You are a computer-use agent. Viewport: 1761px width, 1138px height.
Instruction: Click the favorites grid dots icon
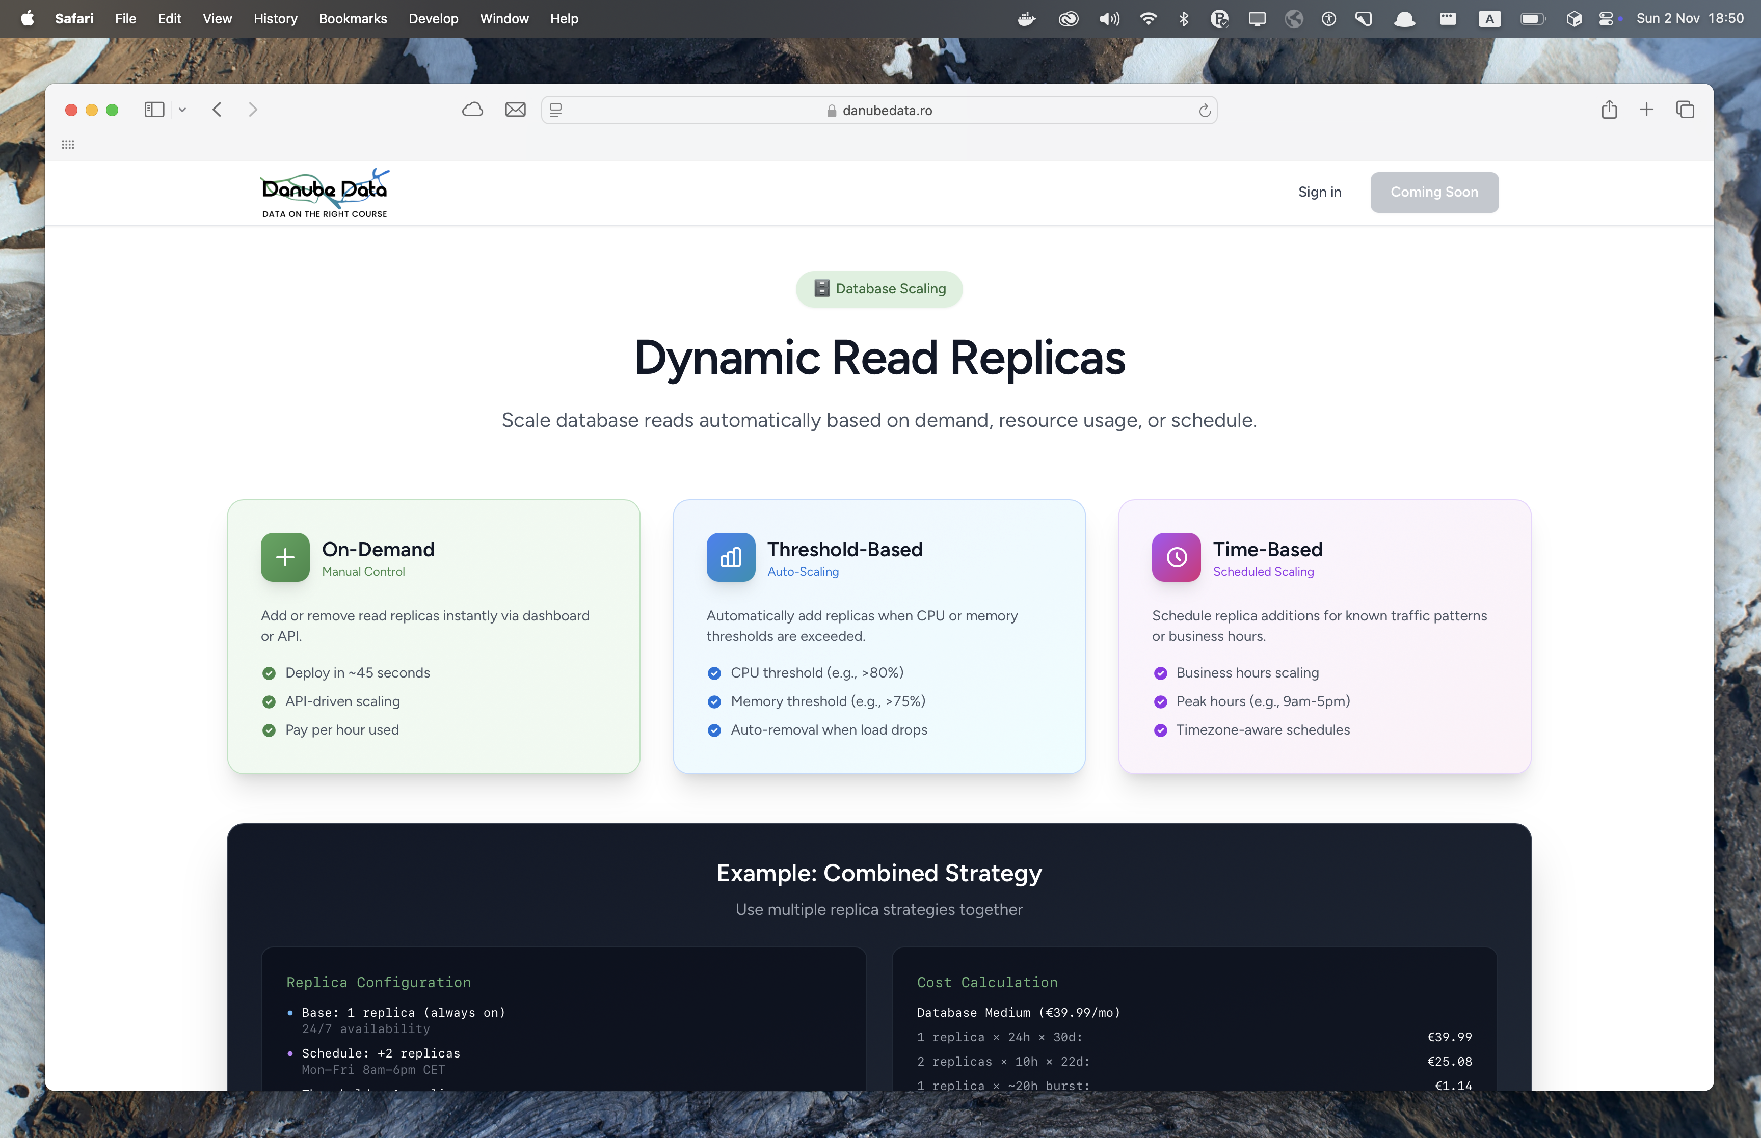(68, 145)
